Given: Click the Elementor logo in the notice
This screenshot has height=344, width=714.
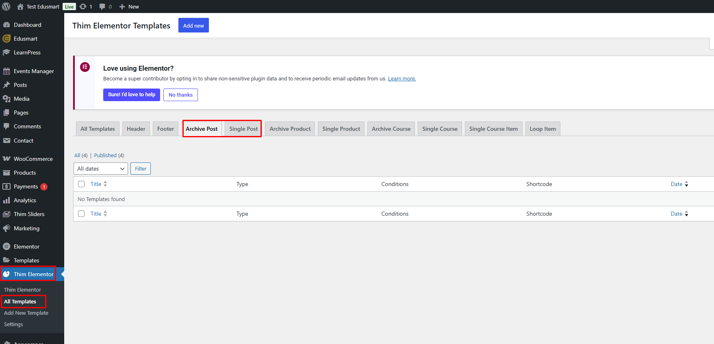Looking at the screenshot, I should tap(85, 67).
